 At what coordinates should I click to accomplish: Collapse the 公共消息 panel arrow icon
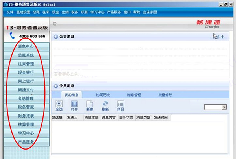point(56,86)
